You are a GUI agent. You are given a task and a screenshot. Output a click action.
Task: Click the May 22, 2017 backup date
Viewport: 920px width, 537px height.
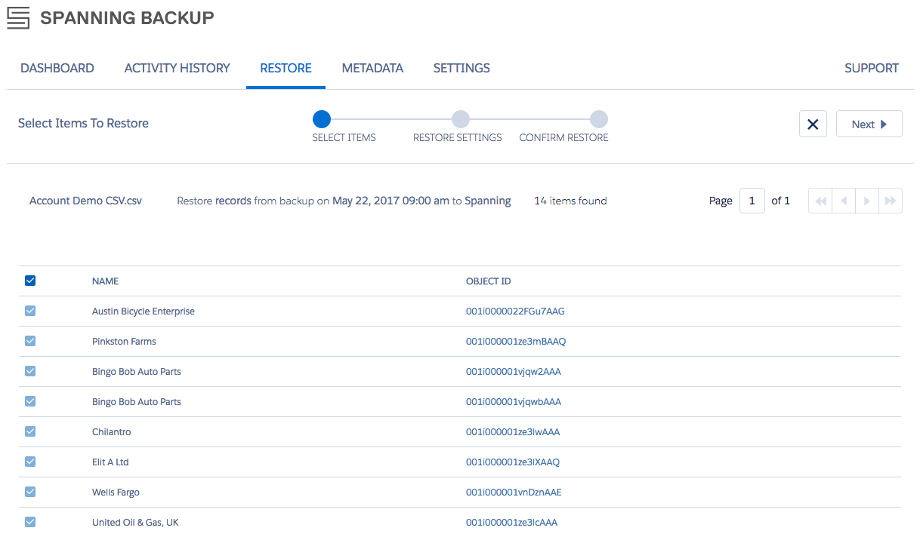391,201
